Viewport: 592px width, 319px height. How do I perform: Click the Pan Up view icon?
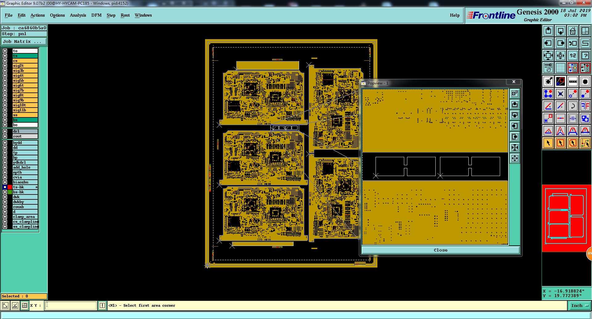point(548,31)
